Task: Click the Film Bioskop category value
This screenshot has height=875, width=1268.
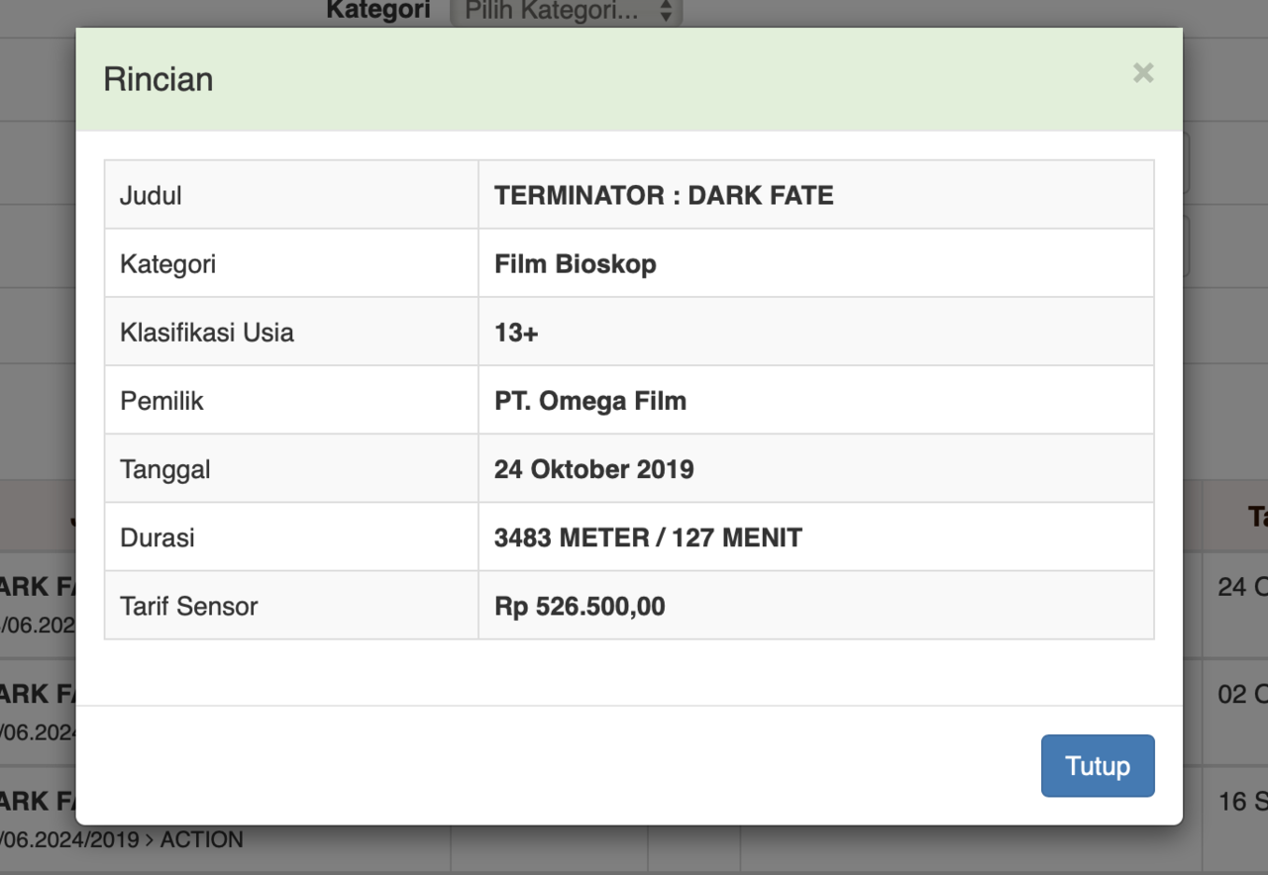Action: [576, 264]
